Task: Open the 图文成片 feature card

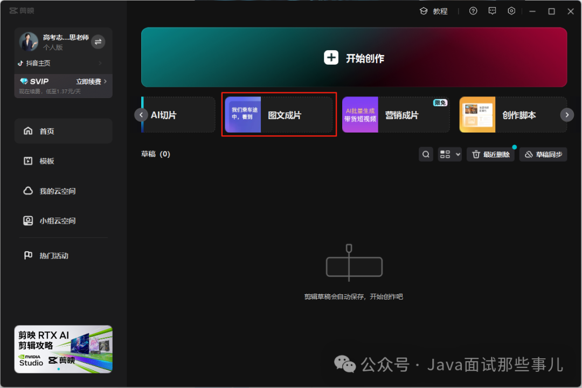Action: pos(279,115)
